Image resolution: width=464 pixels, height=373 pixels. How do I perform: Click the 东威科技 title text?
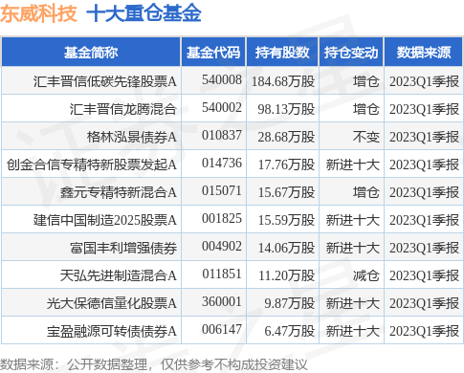tap(38, 13)
